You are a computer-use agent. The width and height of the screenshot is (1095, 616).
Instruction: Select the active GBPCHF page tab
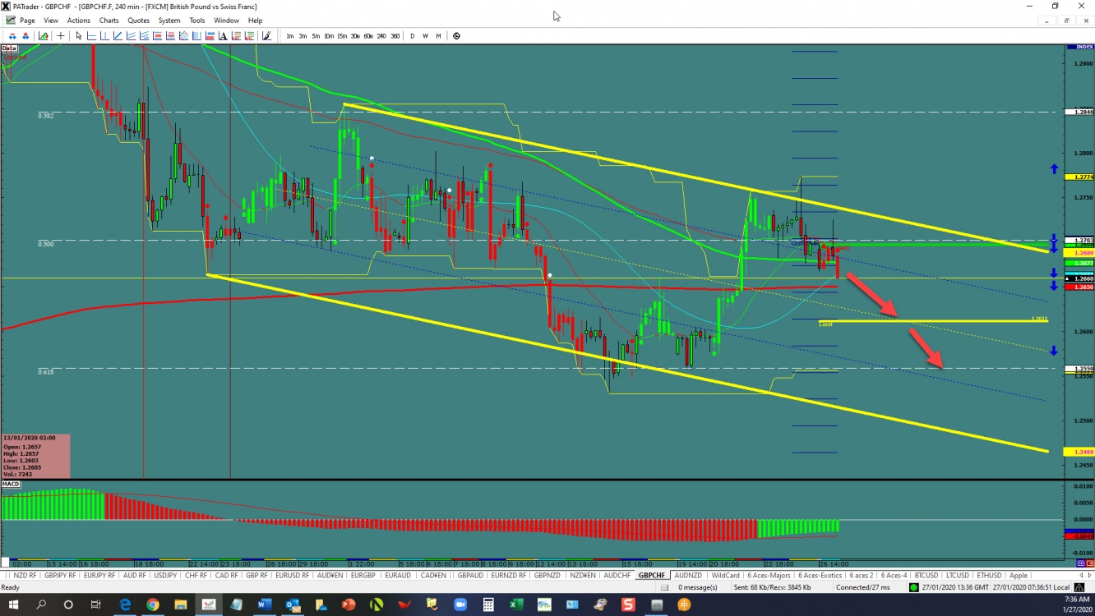click(651, 575)
